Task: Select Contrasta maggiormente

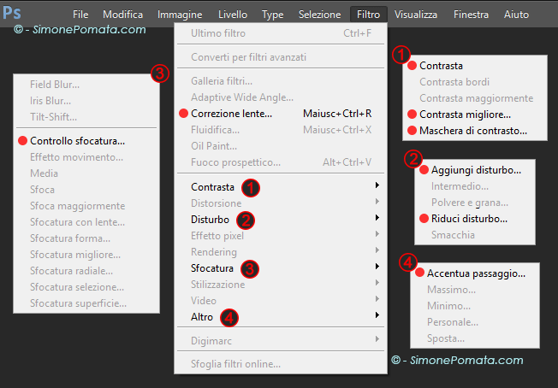Action: click(x=475, y=98)
